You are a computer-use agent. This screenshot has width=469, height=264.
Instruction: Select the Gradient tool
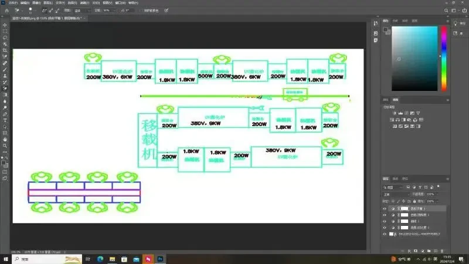pyautogui.click(x=5, y=95)
